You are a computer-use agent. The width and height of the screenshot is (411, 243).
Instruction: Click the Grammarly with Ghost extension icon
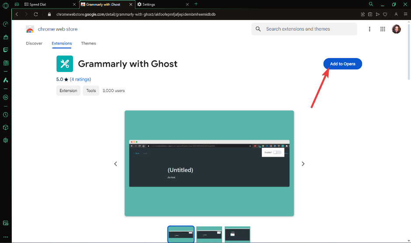click(65, 64)
